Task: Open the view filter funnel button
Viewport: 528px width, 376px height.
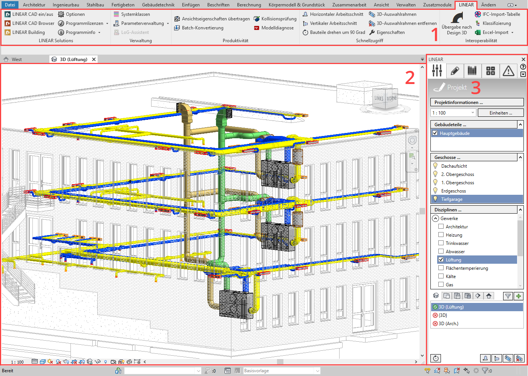Action: pyautogui.click(x=508, y=296)
